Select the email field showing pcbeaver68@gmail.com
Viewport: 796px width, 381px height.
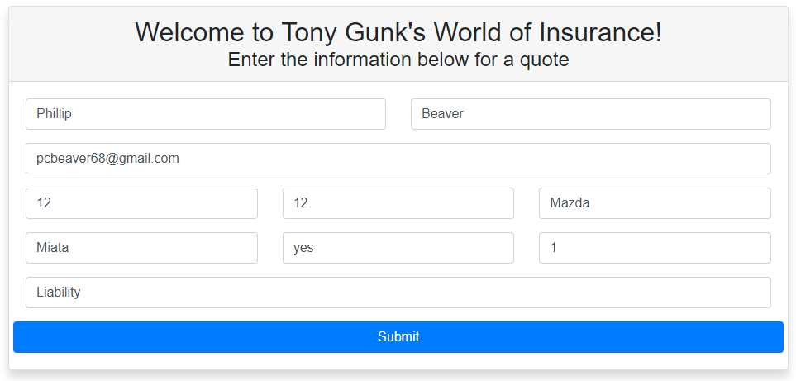(x=398, y=159)
